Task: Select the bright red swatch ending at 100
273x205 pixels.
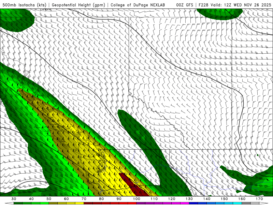Action: tap(132, 203)
